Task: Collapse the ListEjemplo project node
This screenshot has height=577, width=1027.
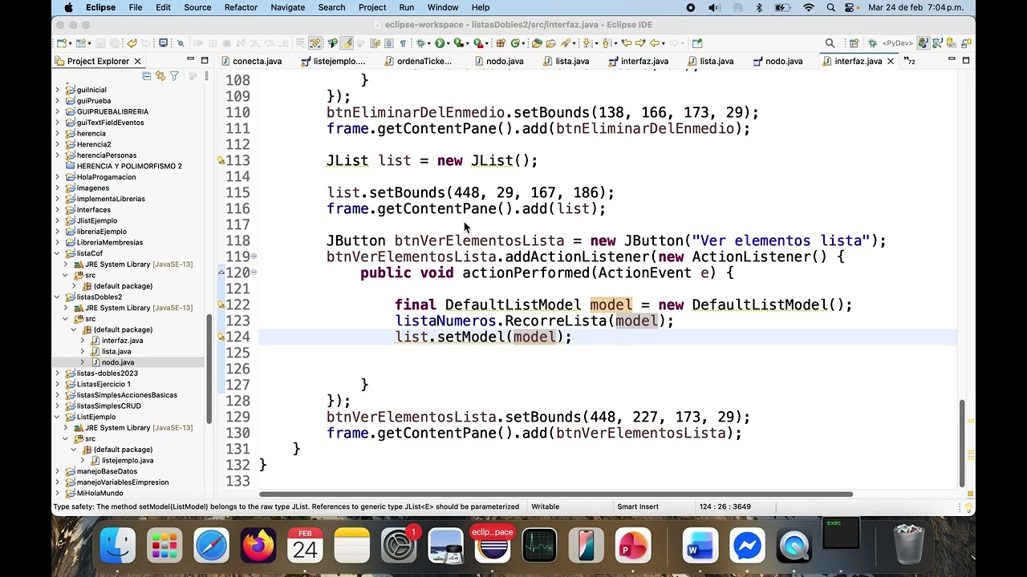Action: (x=57, y=417)
